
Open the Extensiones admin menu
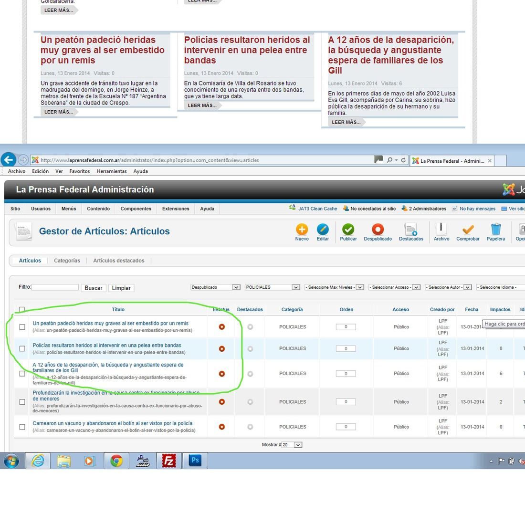point(176,209)
